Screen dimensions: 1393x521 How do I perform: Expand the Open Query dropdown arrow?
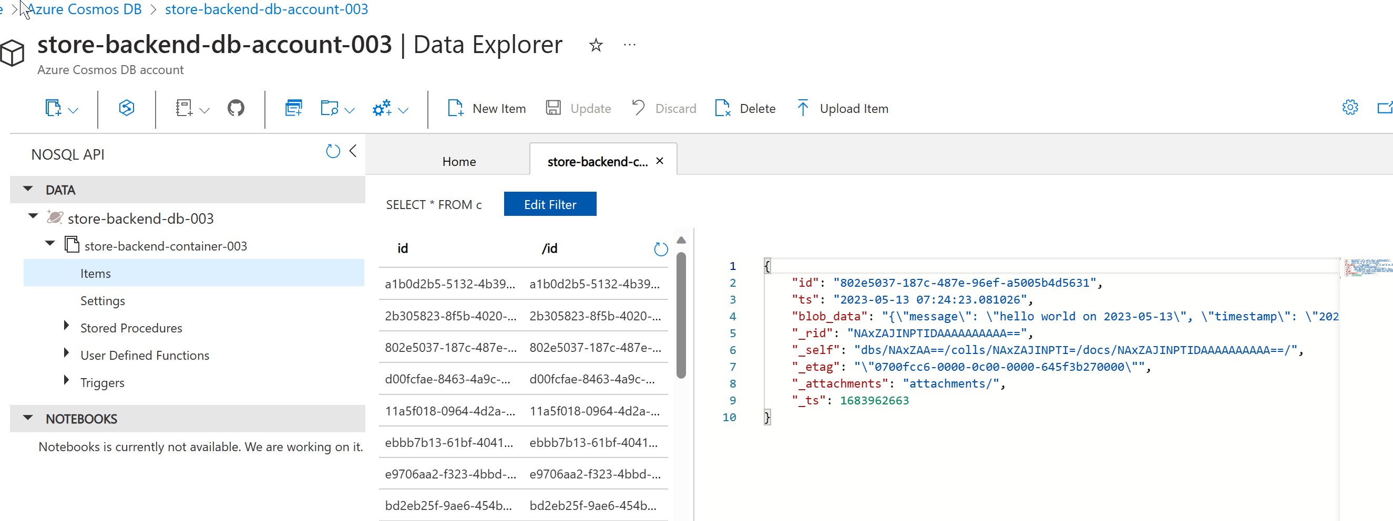tap(350, 110)
